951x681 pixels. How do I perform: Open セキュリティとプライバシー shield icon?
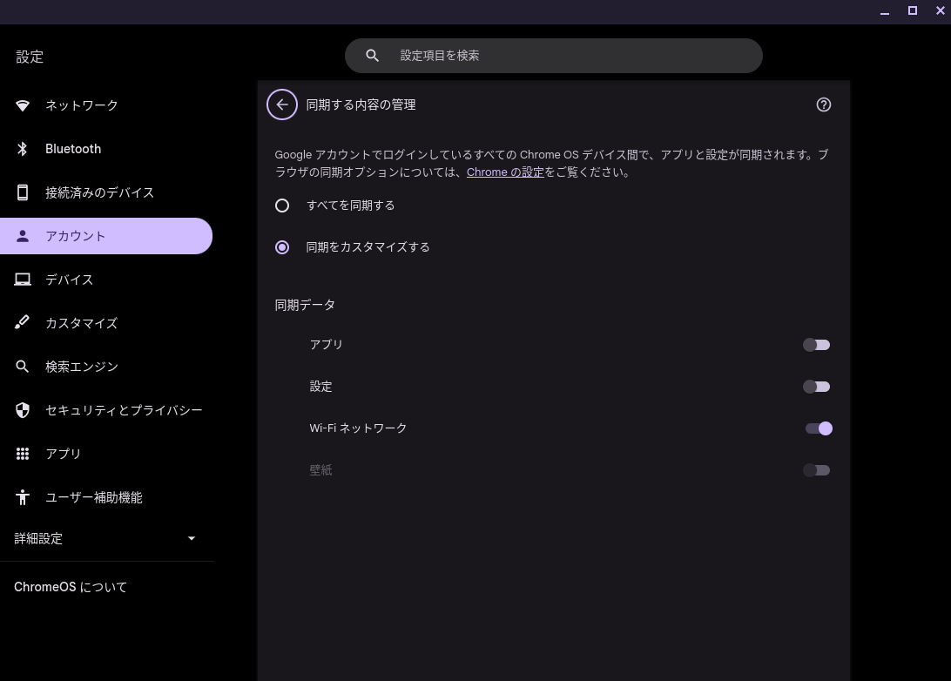pos(23,409)
